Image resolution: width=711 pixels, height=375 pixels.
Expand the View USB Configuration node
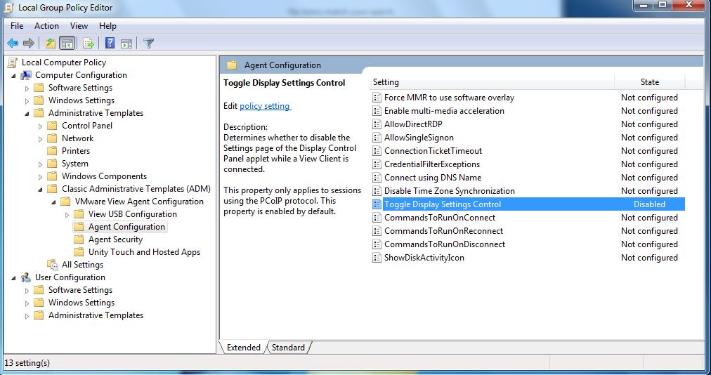point(67,214)
